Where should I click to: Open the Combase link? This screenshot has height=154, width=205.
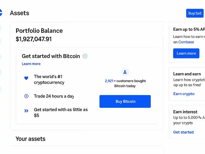(x=186, y=42)
